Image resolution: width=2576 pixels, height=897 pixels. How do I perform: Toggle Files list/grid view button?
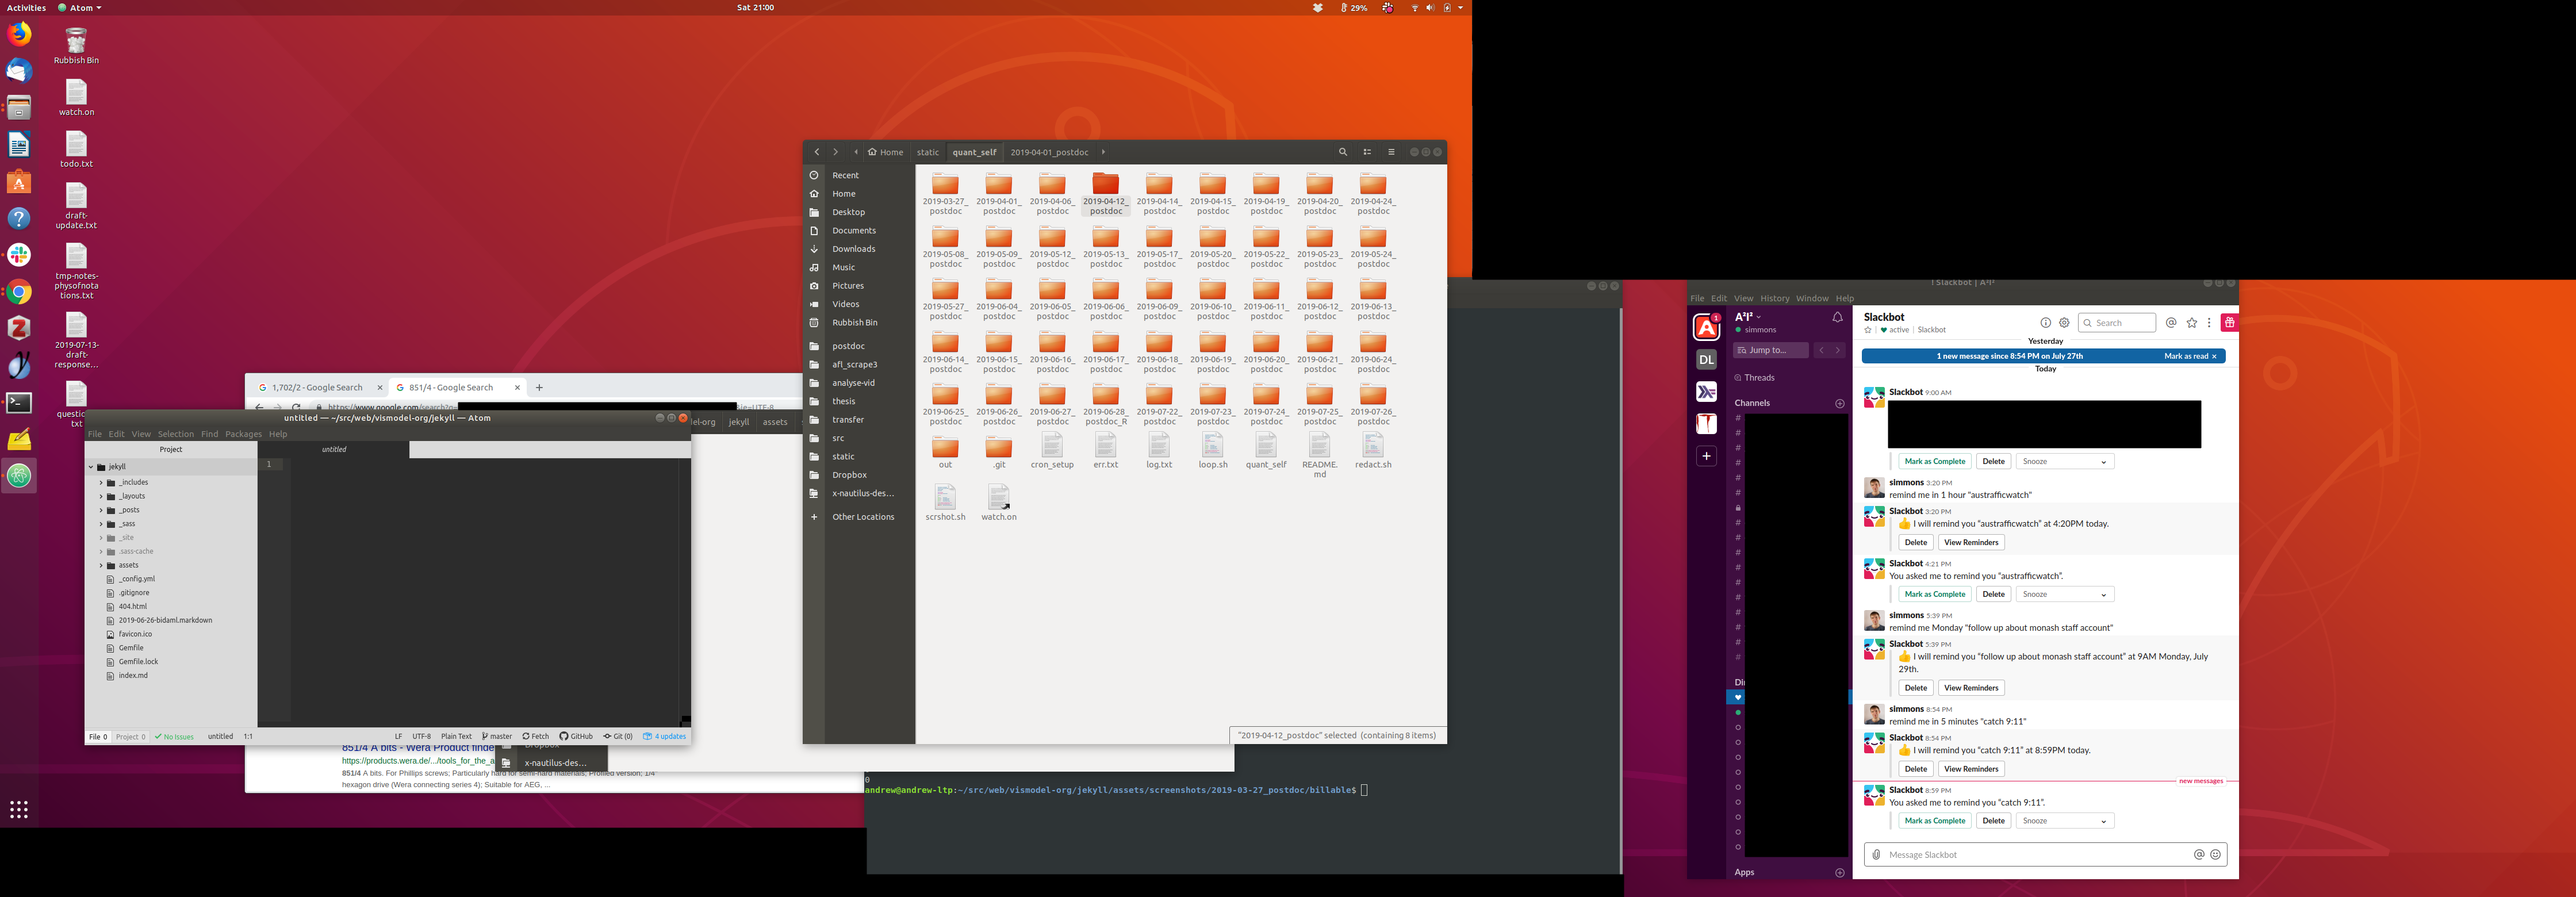(x=1367, y=152)
